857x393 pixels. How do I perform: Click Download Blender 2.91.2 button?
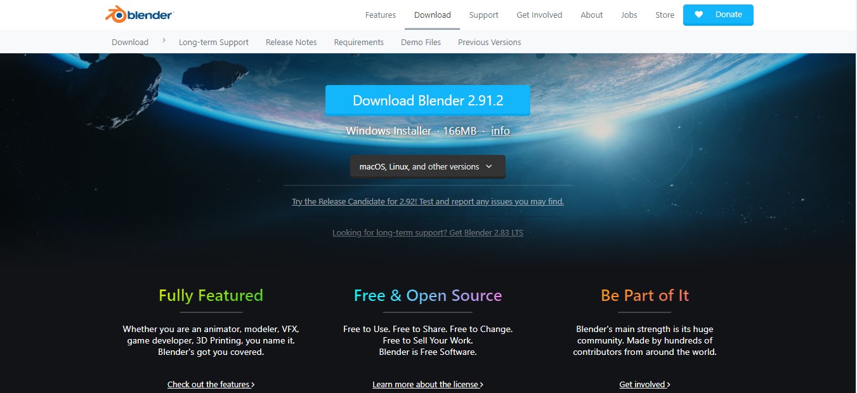tap(428, 100)
